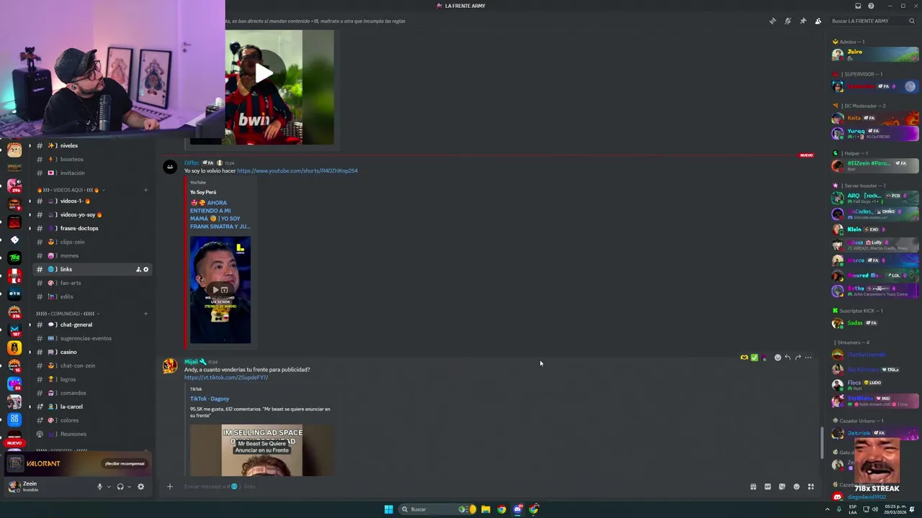
Task: Forward Mijail's message arrow icon
Action: 797,358
